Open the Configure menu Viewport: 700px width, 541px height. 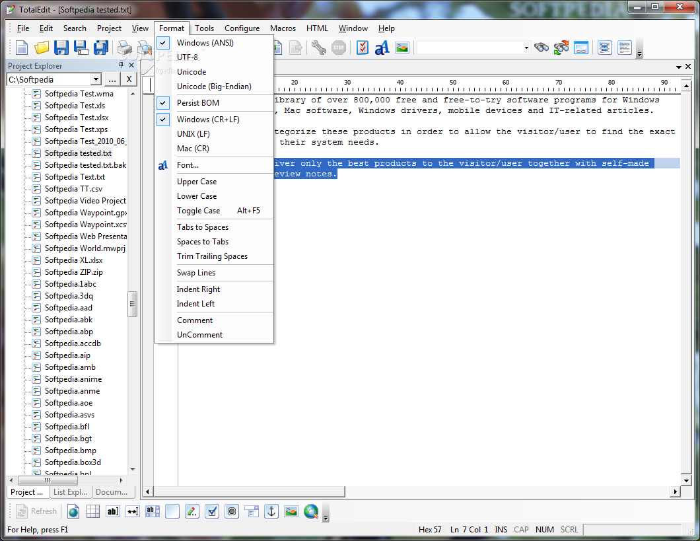242,28
